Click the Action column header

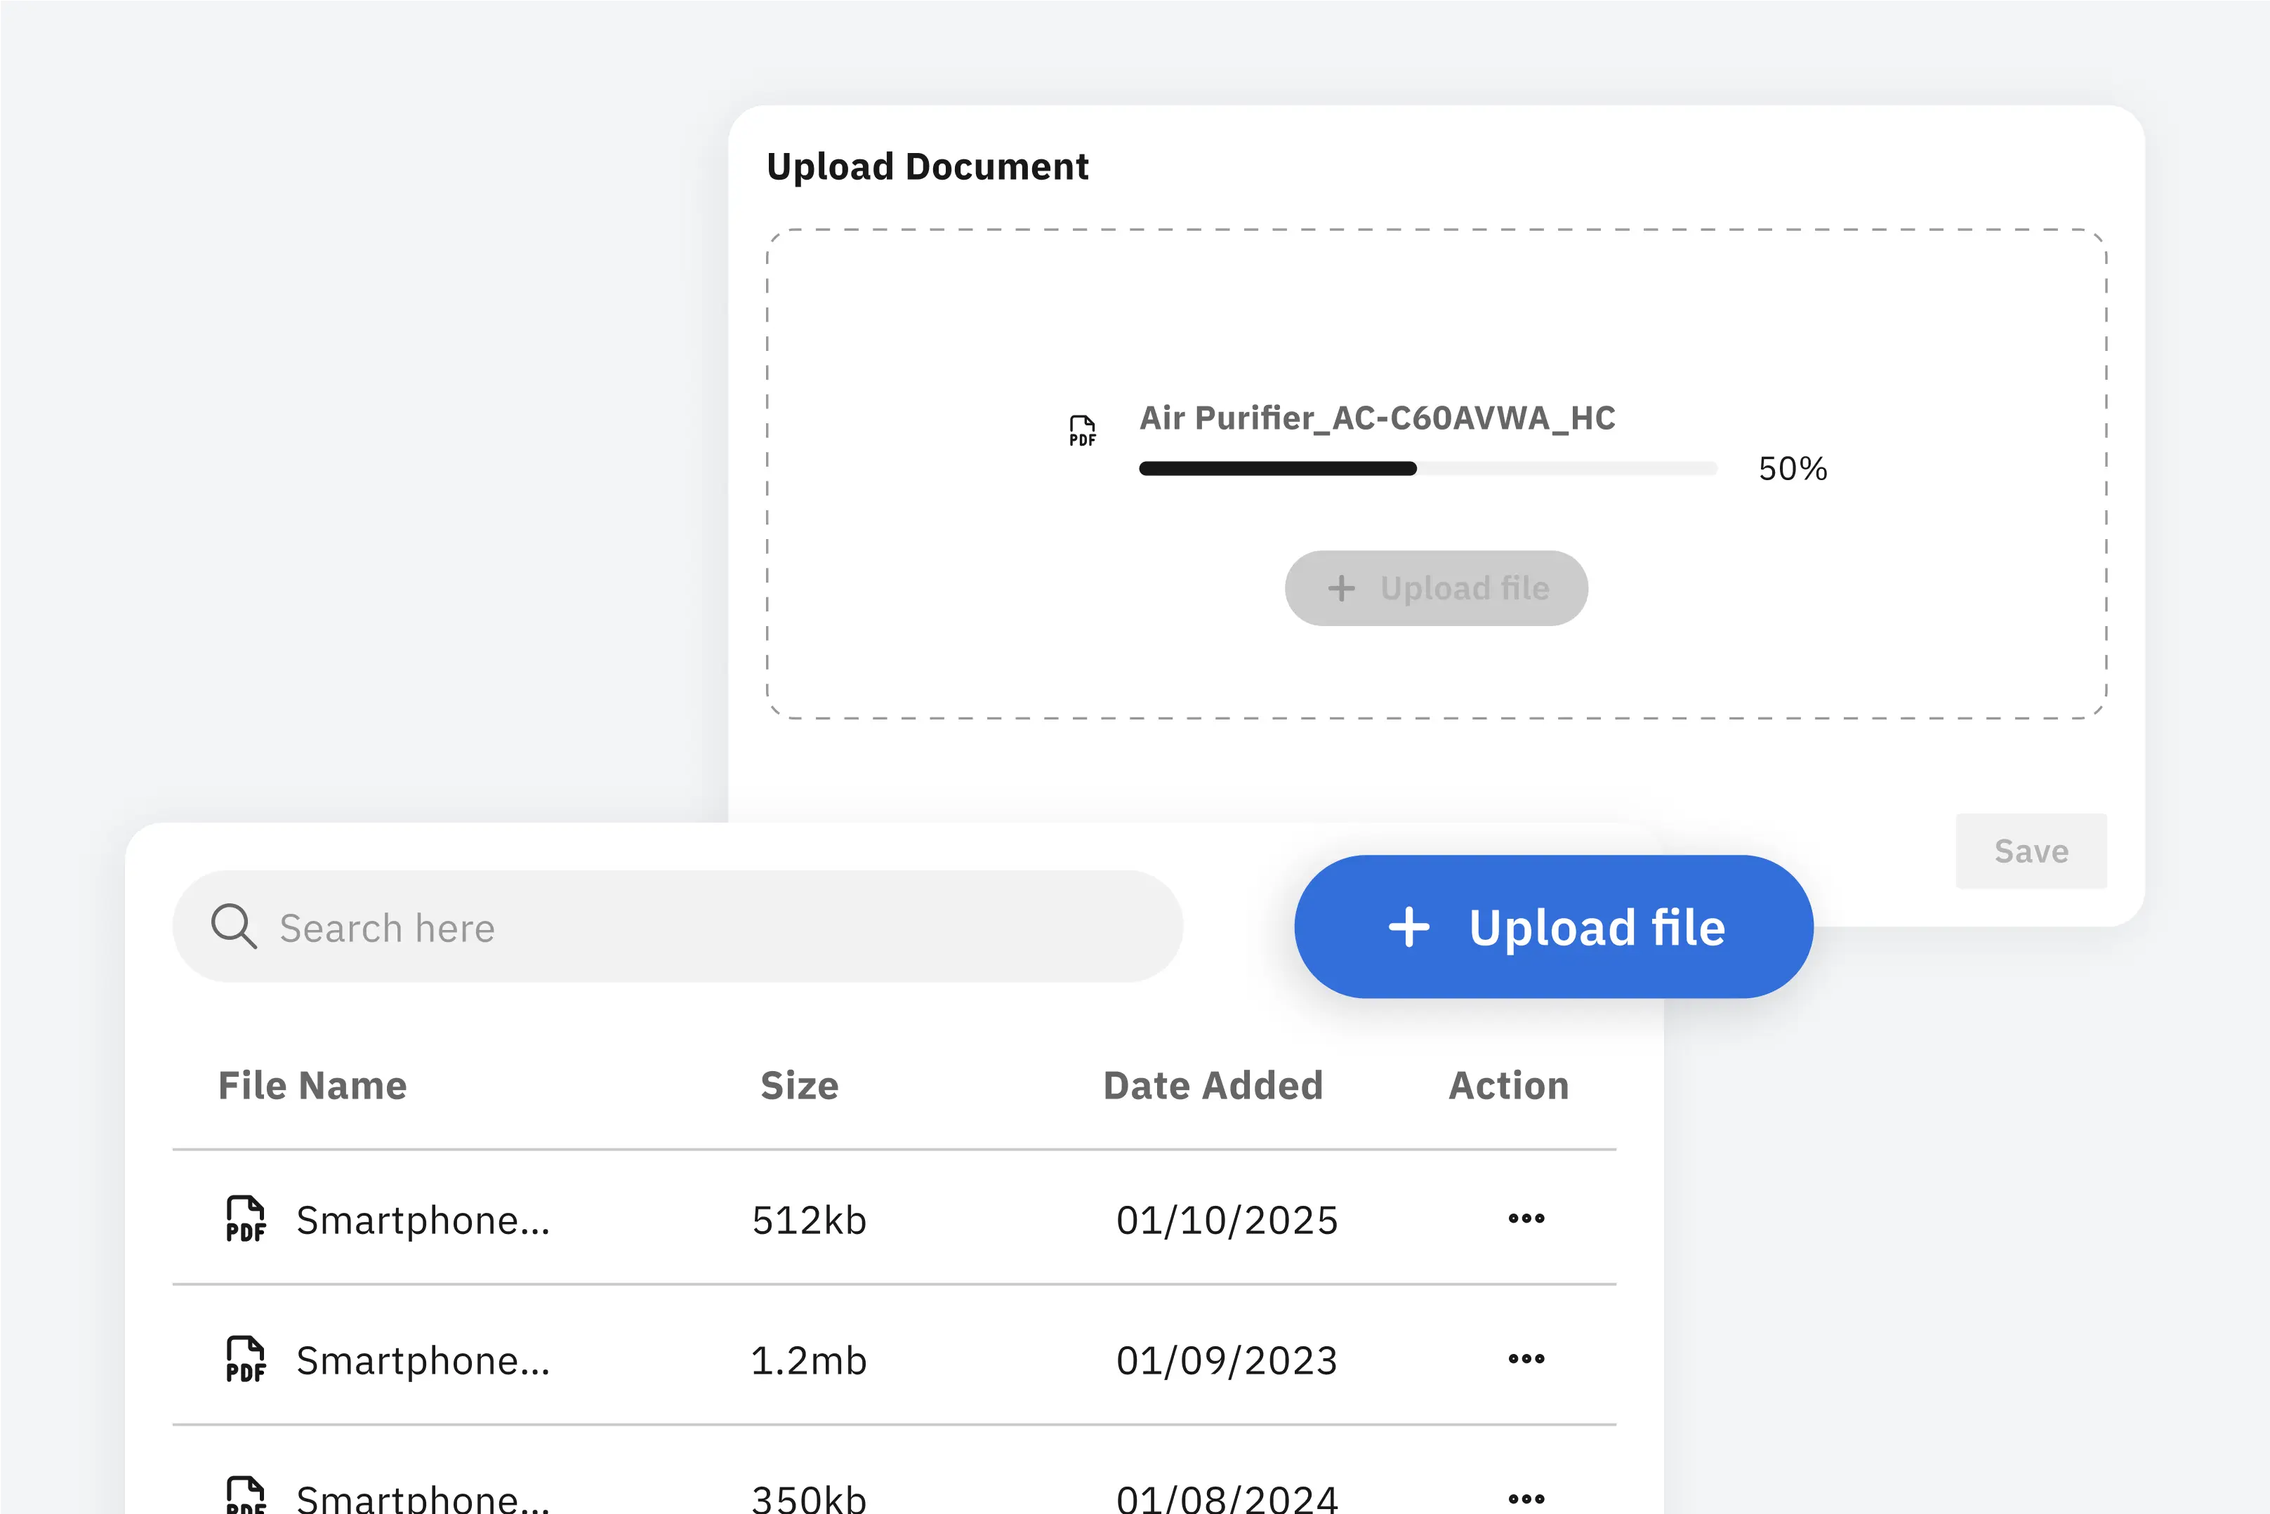pos(1508,1085)
